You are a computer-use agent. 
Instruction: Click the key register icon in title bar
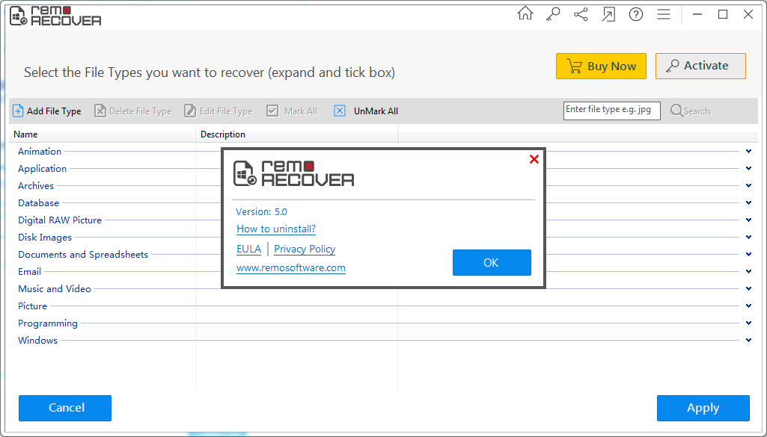[553, 14]
